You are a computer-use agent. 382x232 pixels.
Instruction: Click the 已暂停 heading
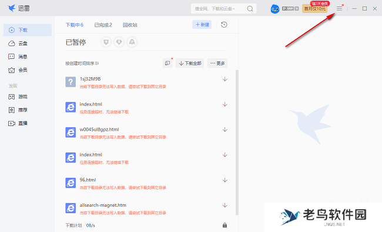point(76,42)
